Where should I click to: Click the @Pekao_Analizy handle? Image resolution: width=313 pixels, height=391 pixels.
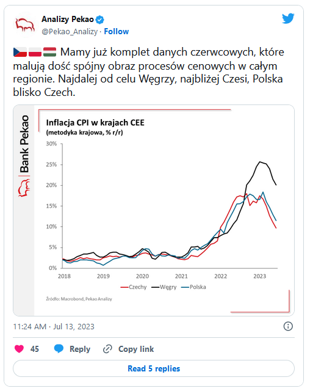tap(70, 32)
